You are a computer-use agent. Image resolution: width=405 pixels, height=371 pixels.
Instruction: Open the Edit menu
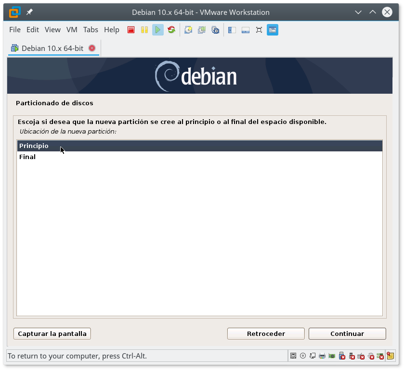(x=33, y=30)
